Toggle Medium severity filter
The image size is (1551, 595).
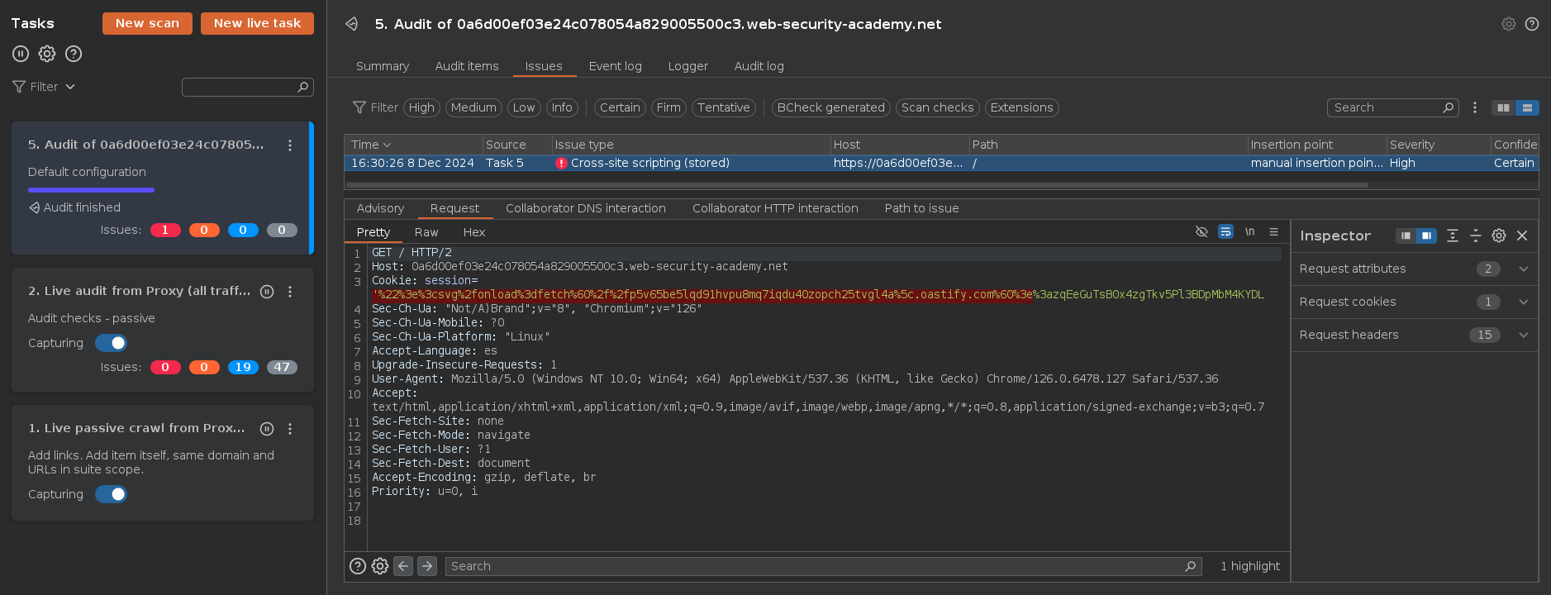click(473, 107)
